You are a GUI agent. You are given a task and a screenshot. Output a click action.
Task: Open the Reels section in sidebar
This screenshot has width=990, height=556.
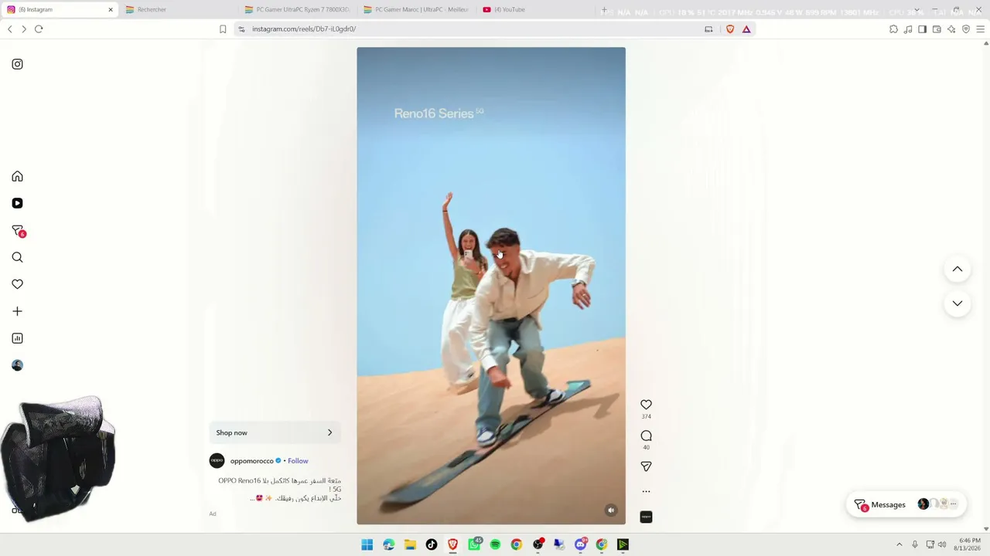pyautogui.click(x=17, y=203)
